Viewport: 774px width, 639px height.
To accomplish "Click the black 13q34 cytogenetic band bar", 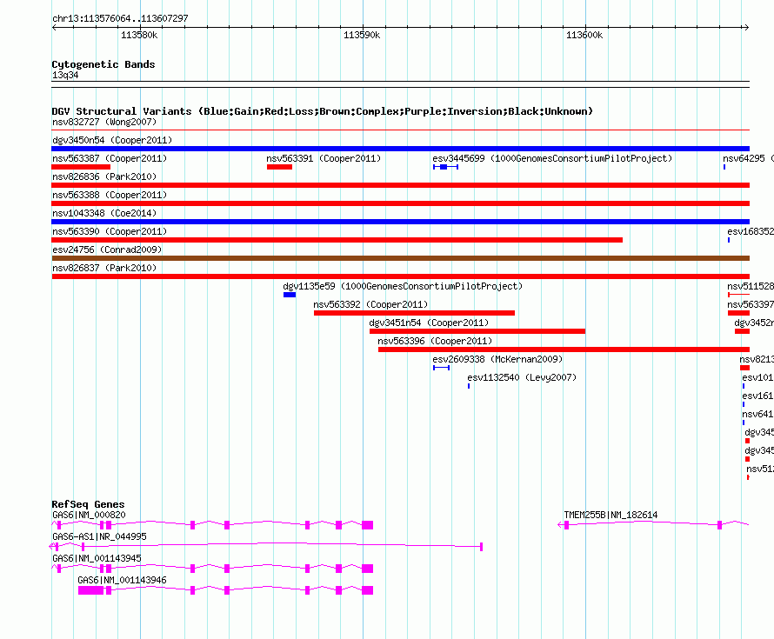I will pos(400,84).
